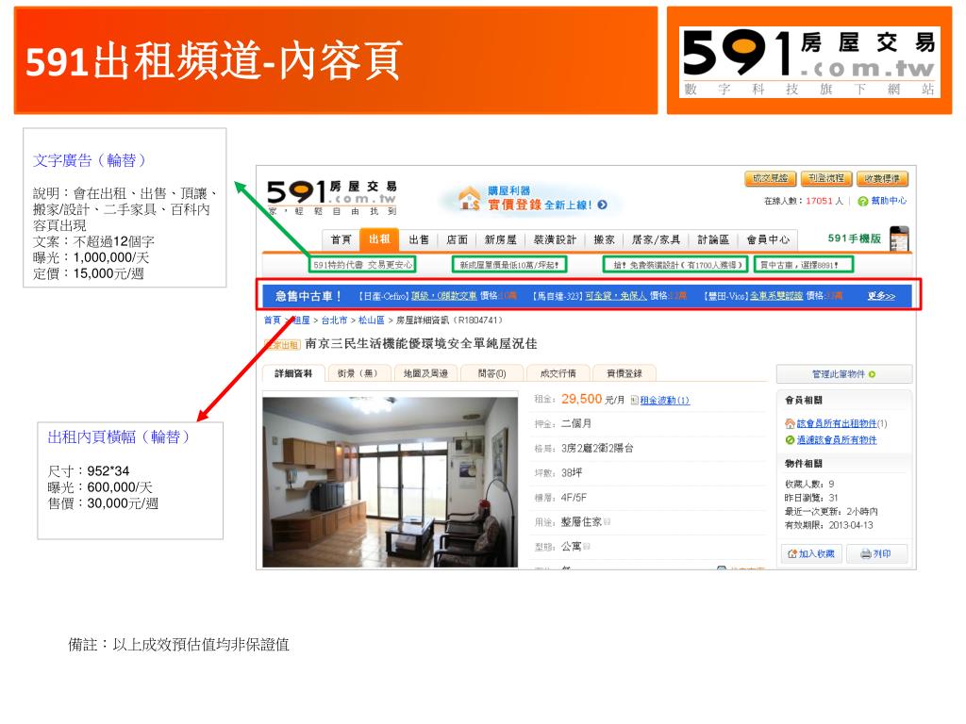Click the 急售中古車！ banner heading

[x=308, y=296]
